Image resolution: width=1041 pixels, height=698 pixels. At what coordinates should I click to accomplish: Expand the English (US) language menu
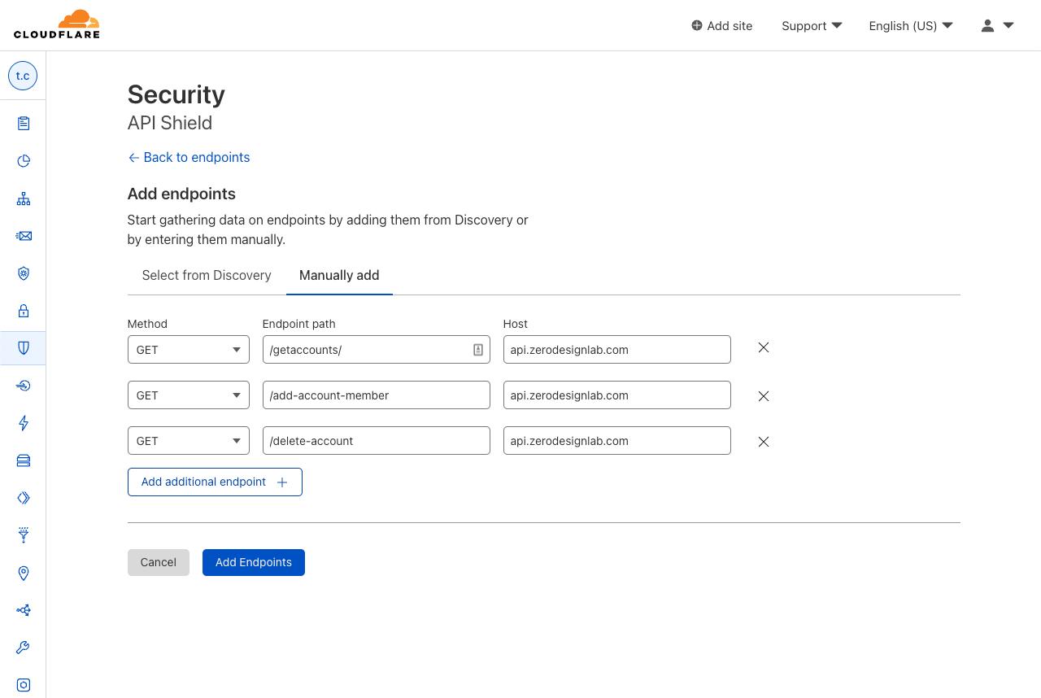coord(911,26)
